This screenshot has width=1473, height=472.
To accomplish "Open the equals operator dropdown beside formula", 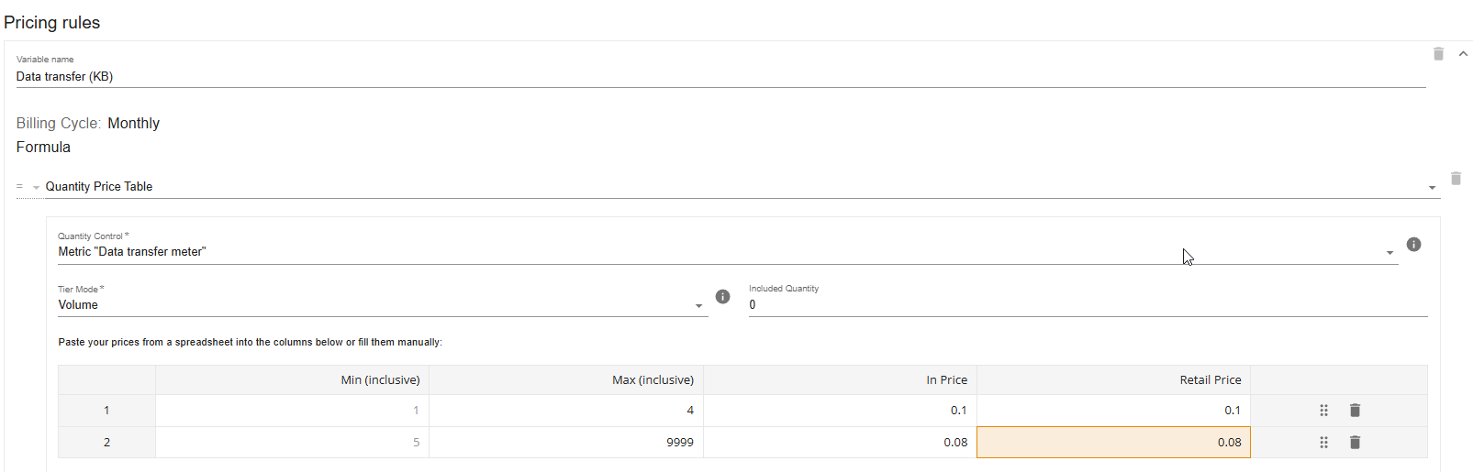I will [x=28, y=187].
